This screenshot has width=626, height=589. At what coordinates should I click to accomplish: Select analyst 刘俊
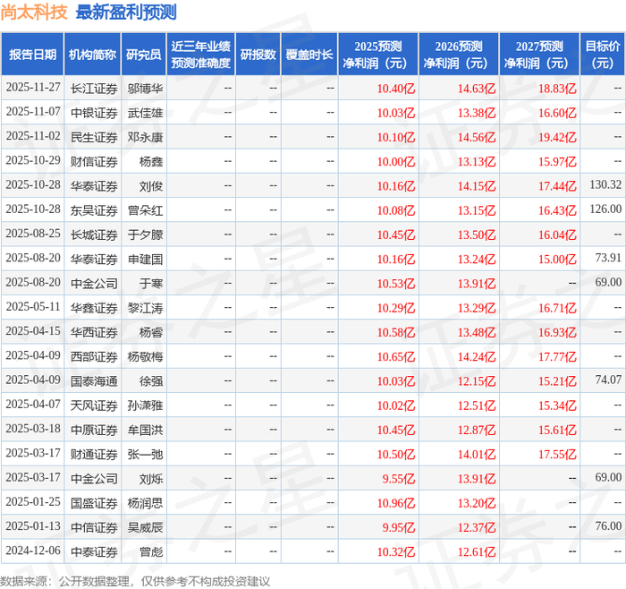tap(151, 186)
